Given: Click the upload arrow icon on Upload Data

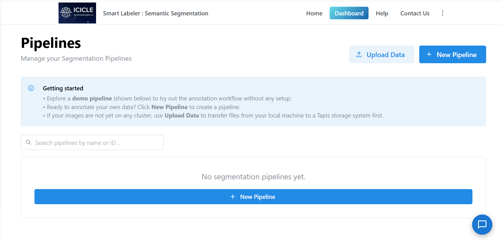Looking at the screenshot, I should coord(359,55).
